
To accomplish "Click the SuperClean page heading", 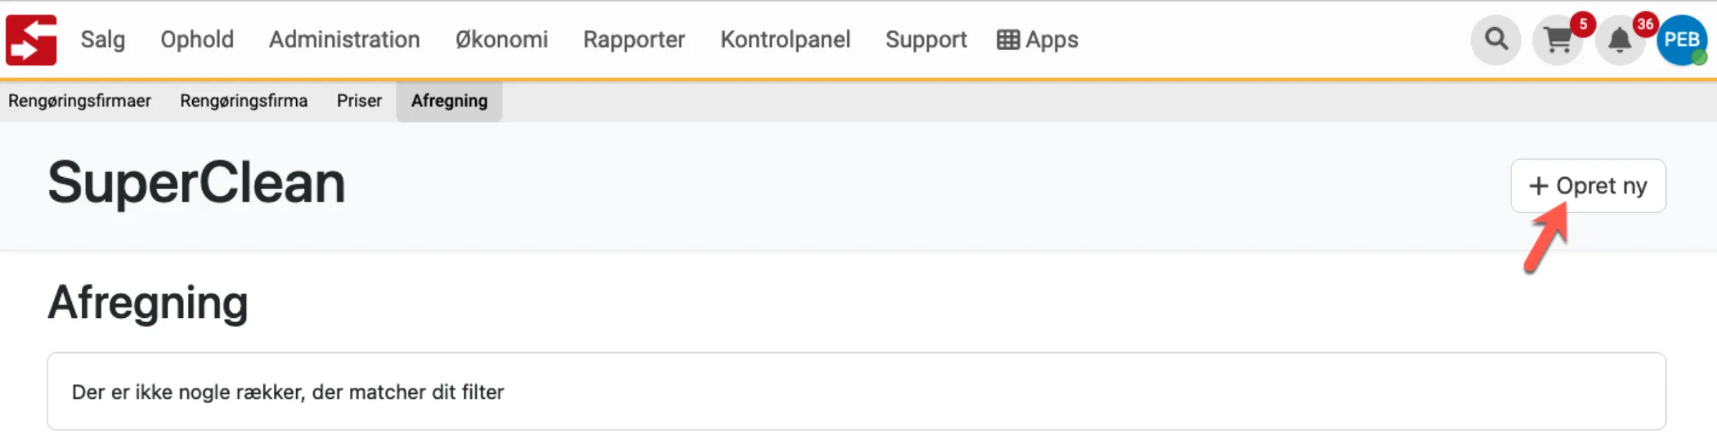I will click(x=196, y=183).
